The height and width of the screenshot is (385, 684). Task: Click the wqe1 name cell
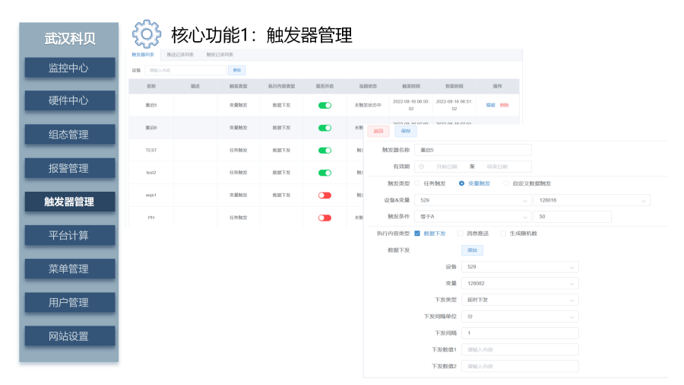click(x=151, y=195)
